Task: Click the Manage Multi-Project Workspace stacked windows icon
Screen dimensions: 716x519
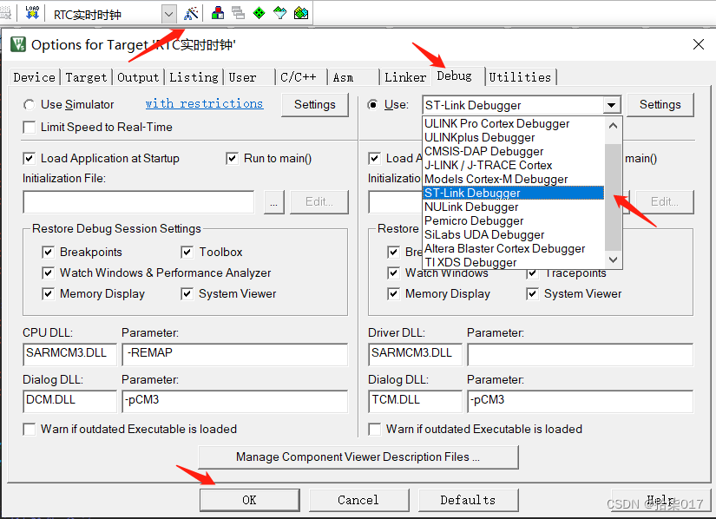Action: pos(238,13)
